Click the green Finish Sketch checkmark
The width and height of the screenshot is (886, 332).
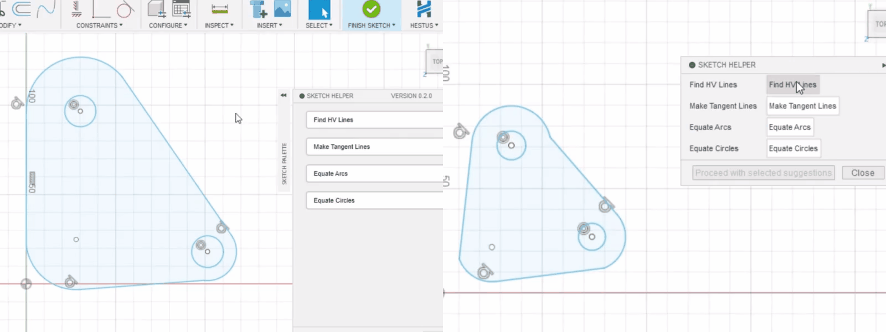pos(371,9)
